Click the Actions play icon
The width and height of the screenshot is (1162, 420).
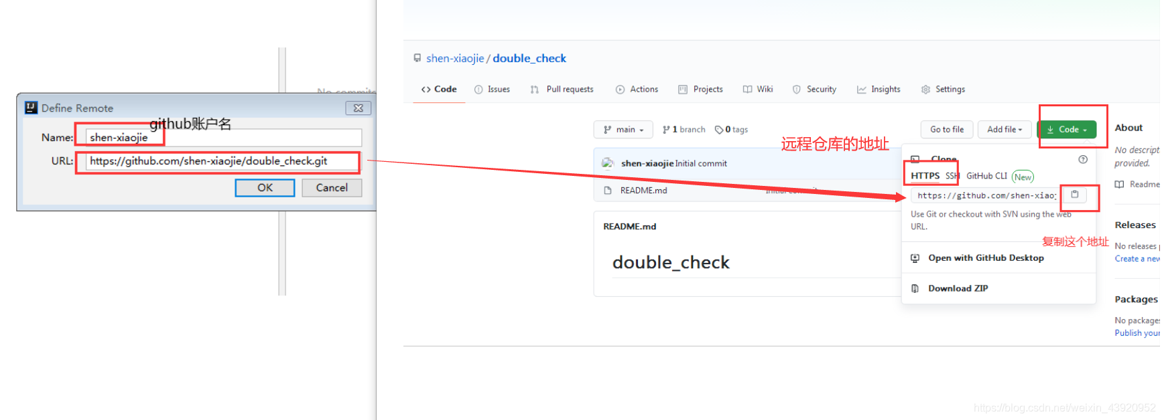(620, 90)
